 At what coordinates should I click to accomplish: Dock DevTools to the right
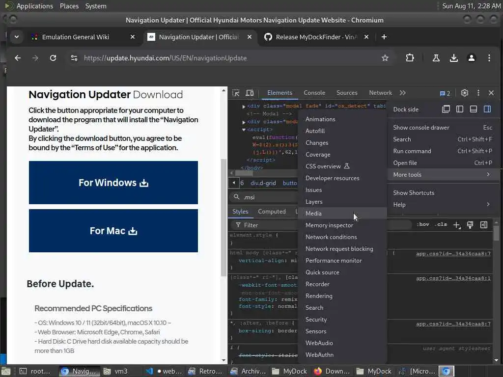pos(487,109)
